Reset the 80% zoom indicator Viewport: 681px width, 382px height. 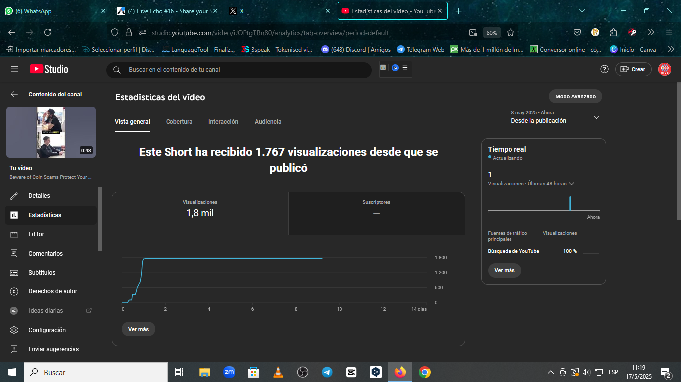pyautogui.click(x=492, y=33)
